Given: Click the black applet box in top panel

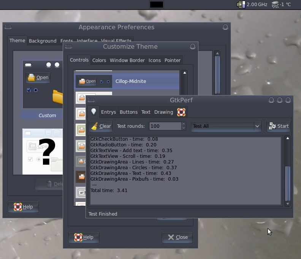Looking at the screenshot, I should point(157,5).
